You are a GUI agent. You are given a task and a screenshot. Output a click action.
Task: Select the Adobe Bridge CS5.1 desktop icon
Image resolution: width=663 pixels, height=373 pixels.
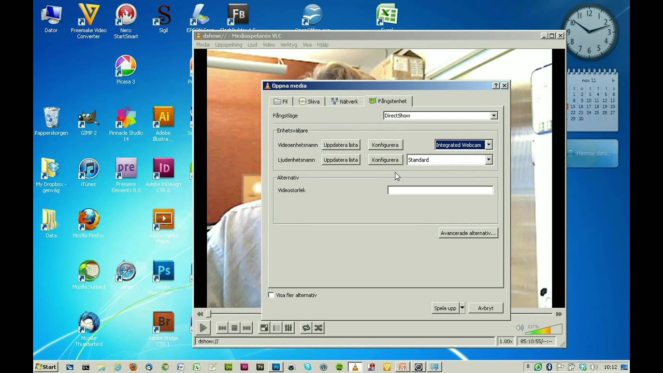click(163, 329)
